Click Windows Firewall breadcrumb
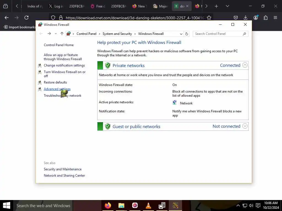Screen dimensions: 282x211 coord(151,34)
